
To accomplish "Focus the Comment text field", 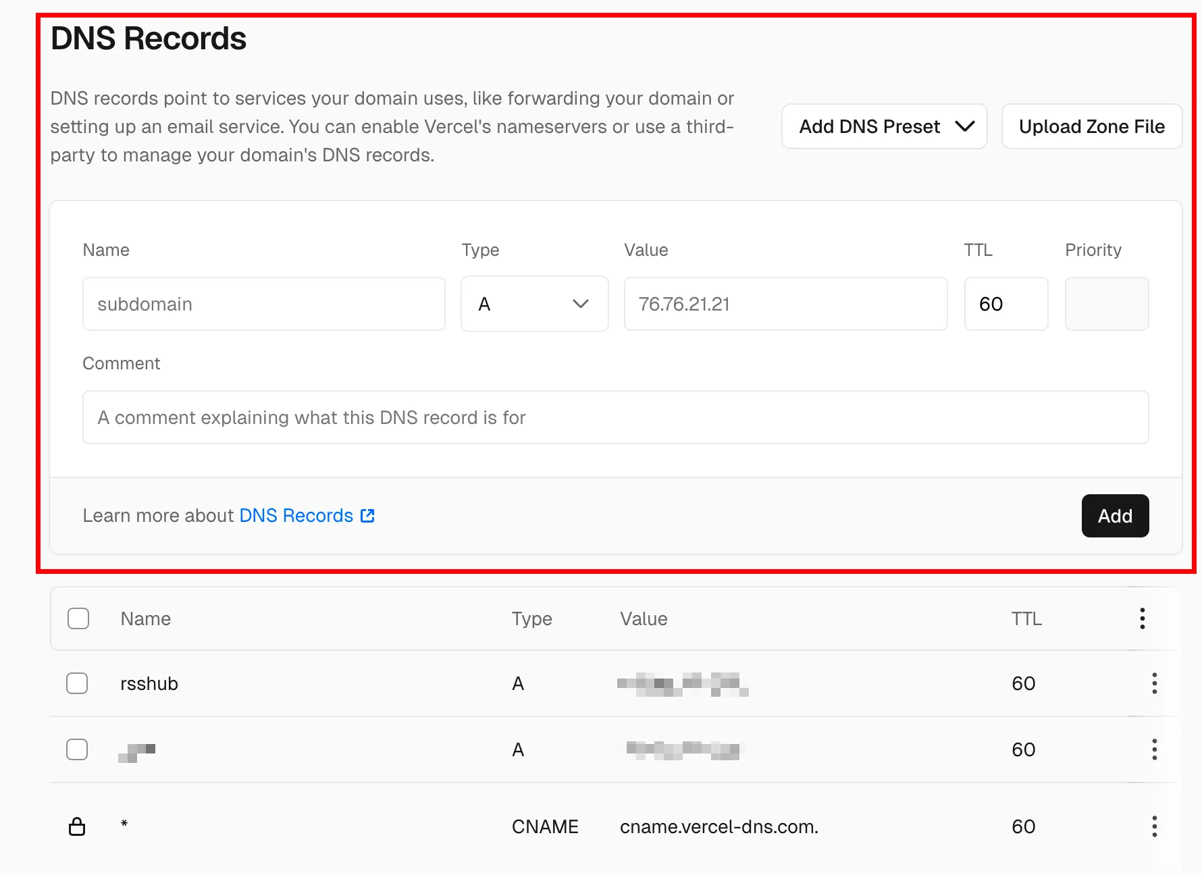I will pyautogui.click(x=615, y=417).
